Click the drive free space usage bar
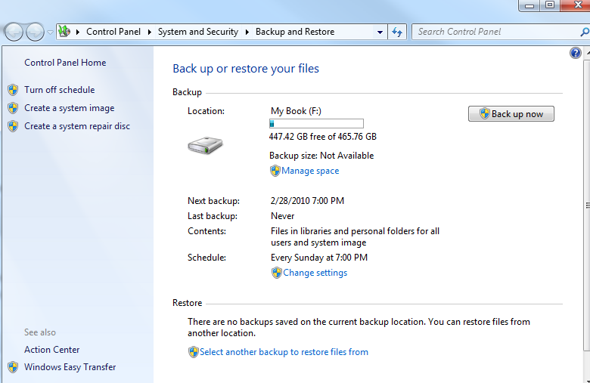This screenshot has width=590, height=383. tap(316, 124)
